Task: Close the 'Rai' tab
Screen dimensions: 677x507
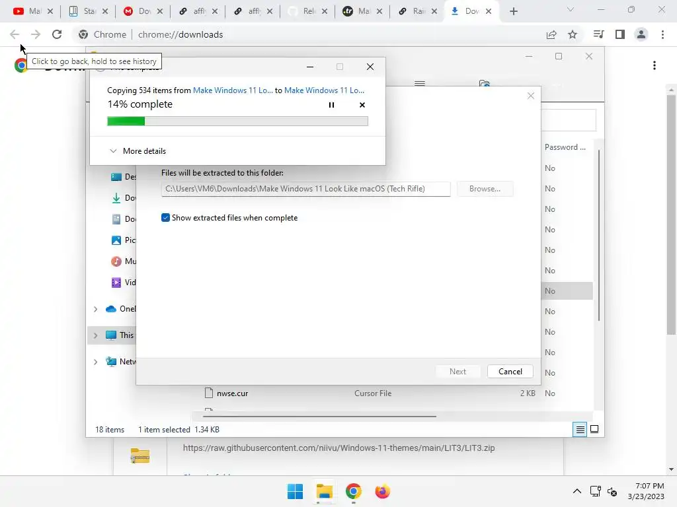Action: [x=434, y=12]
